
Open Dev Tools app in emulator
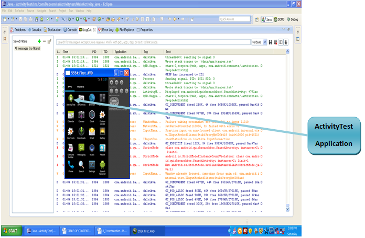(x=71, y=133)
